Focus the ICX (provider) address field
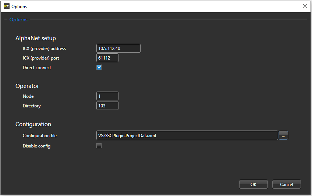The image size is (312, 196). [118, 48]
